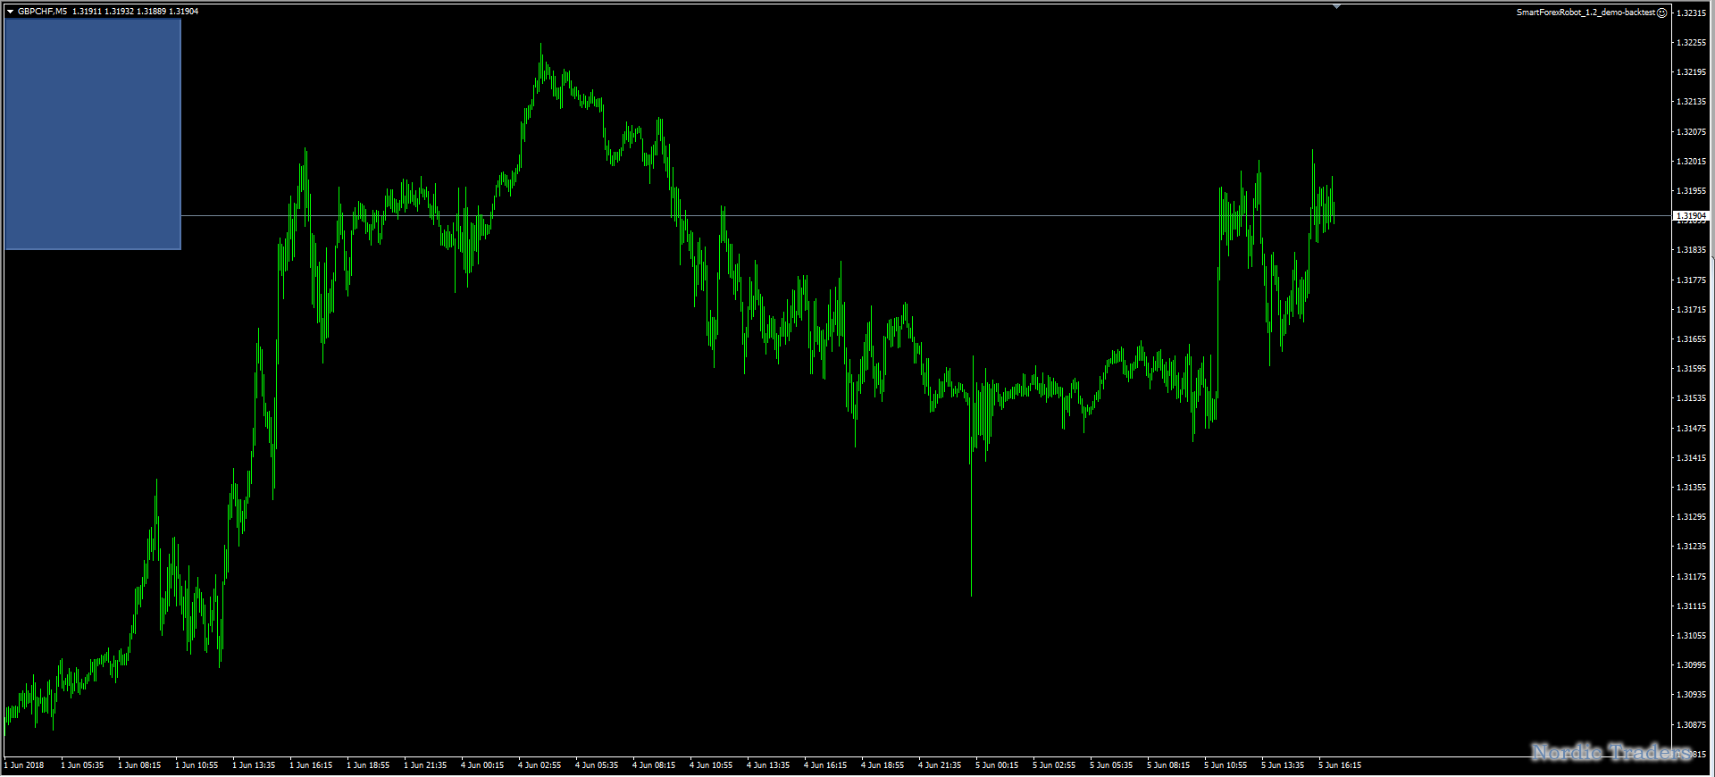Click the GBPCHF,M5 symbol title text

42,12
